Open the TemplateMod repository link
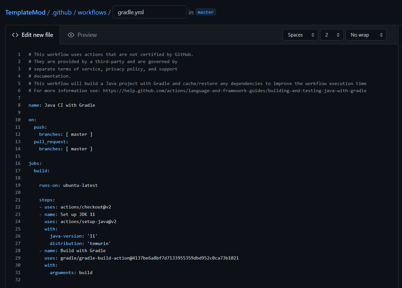Viewport: 402px width, 288px height. (x=25, y=12)
